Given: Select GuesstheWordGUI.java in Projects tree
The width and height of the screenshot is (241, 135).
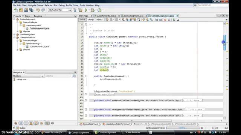Looking at the screenshot, I should [39, 46].
